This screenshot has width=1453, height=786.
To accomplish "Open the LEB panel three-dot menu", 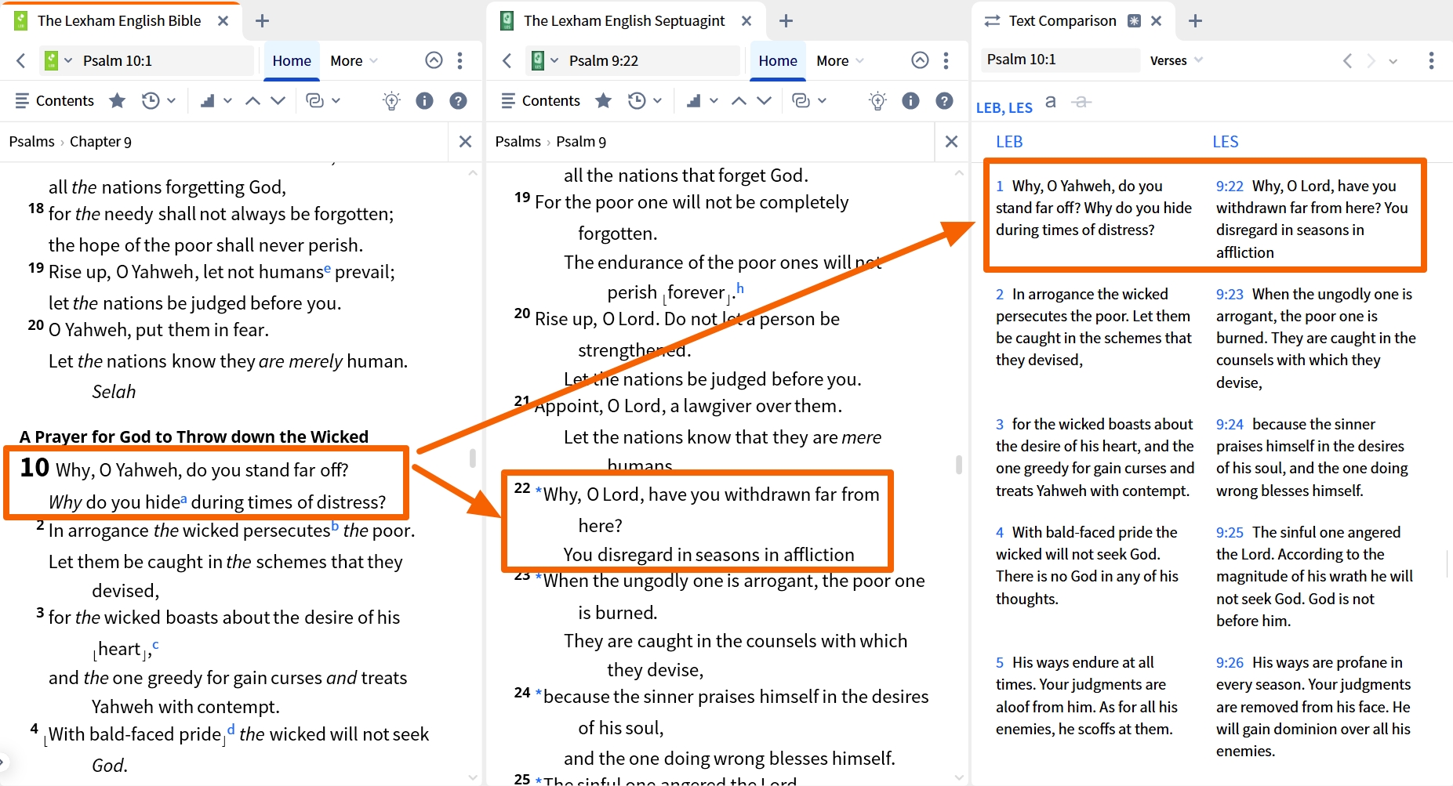I will point(460,60).
